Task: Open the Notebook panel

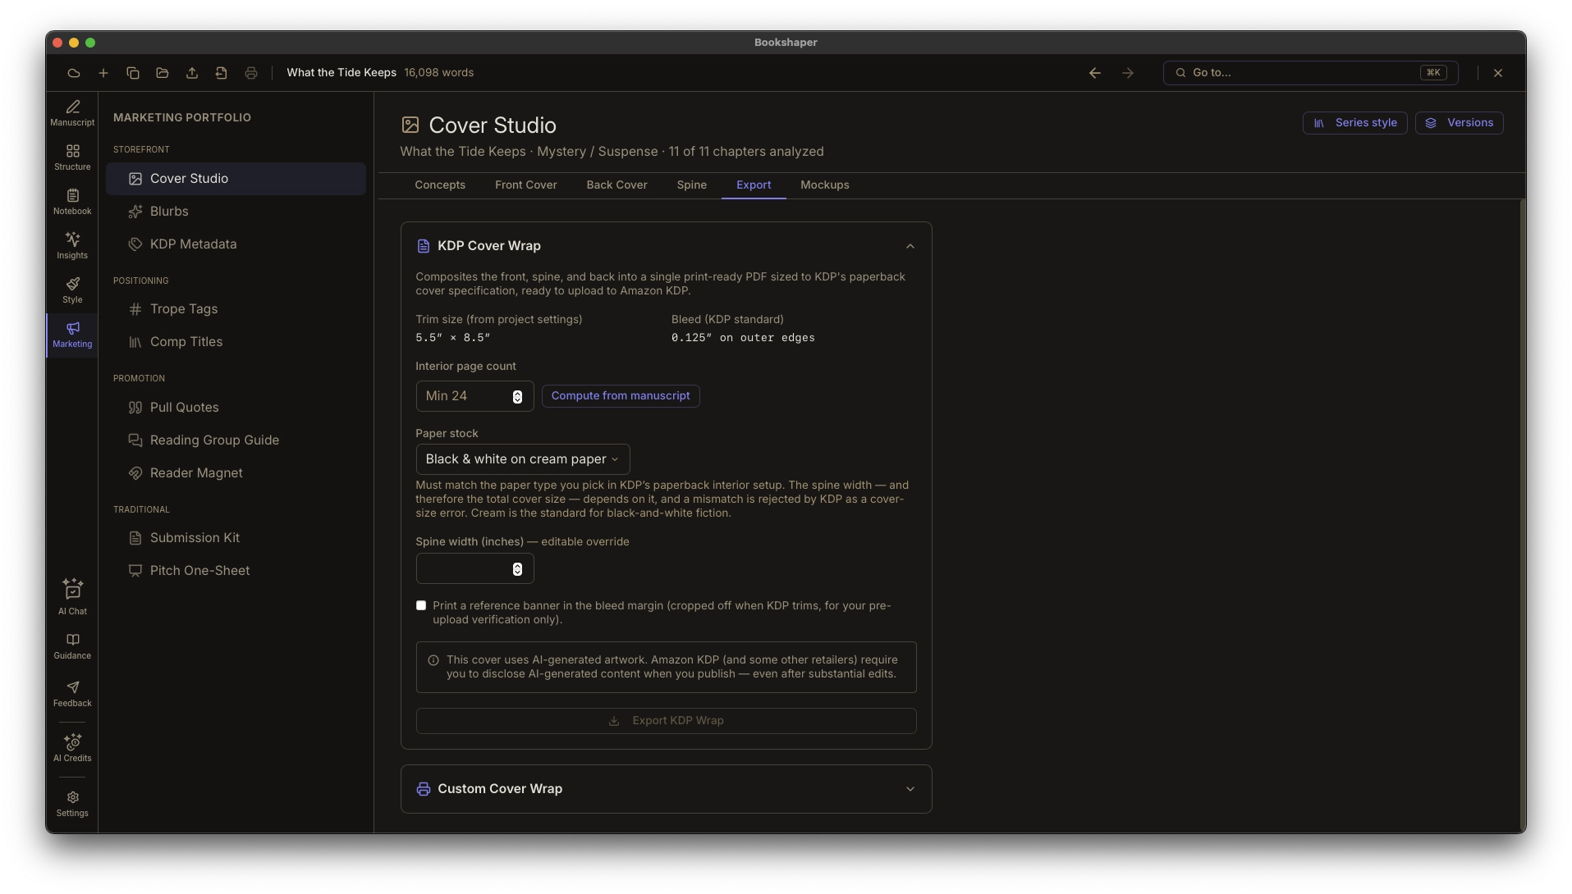Action: click(72, 202)
